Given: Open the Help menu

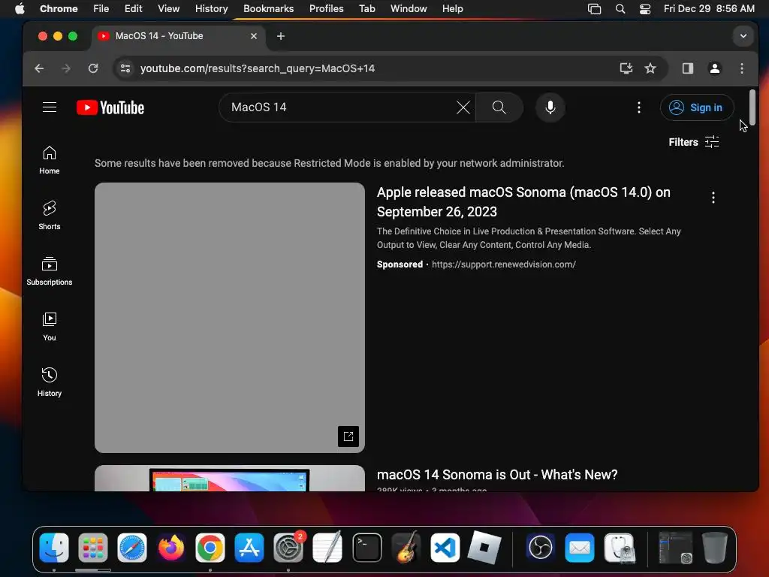Looking at the screenshot, I should point(452,9).
